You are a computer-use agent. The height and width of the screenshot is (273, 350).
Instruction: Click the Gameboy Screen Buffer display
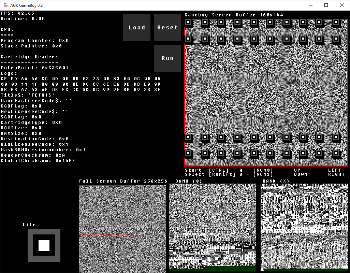pyautogui.click(x=266, y=92)
